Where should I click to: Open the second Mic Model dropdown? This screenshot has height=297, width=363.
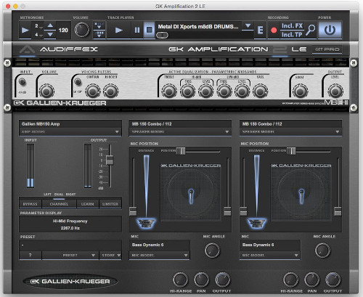click(270, 256)
